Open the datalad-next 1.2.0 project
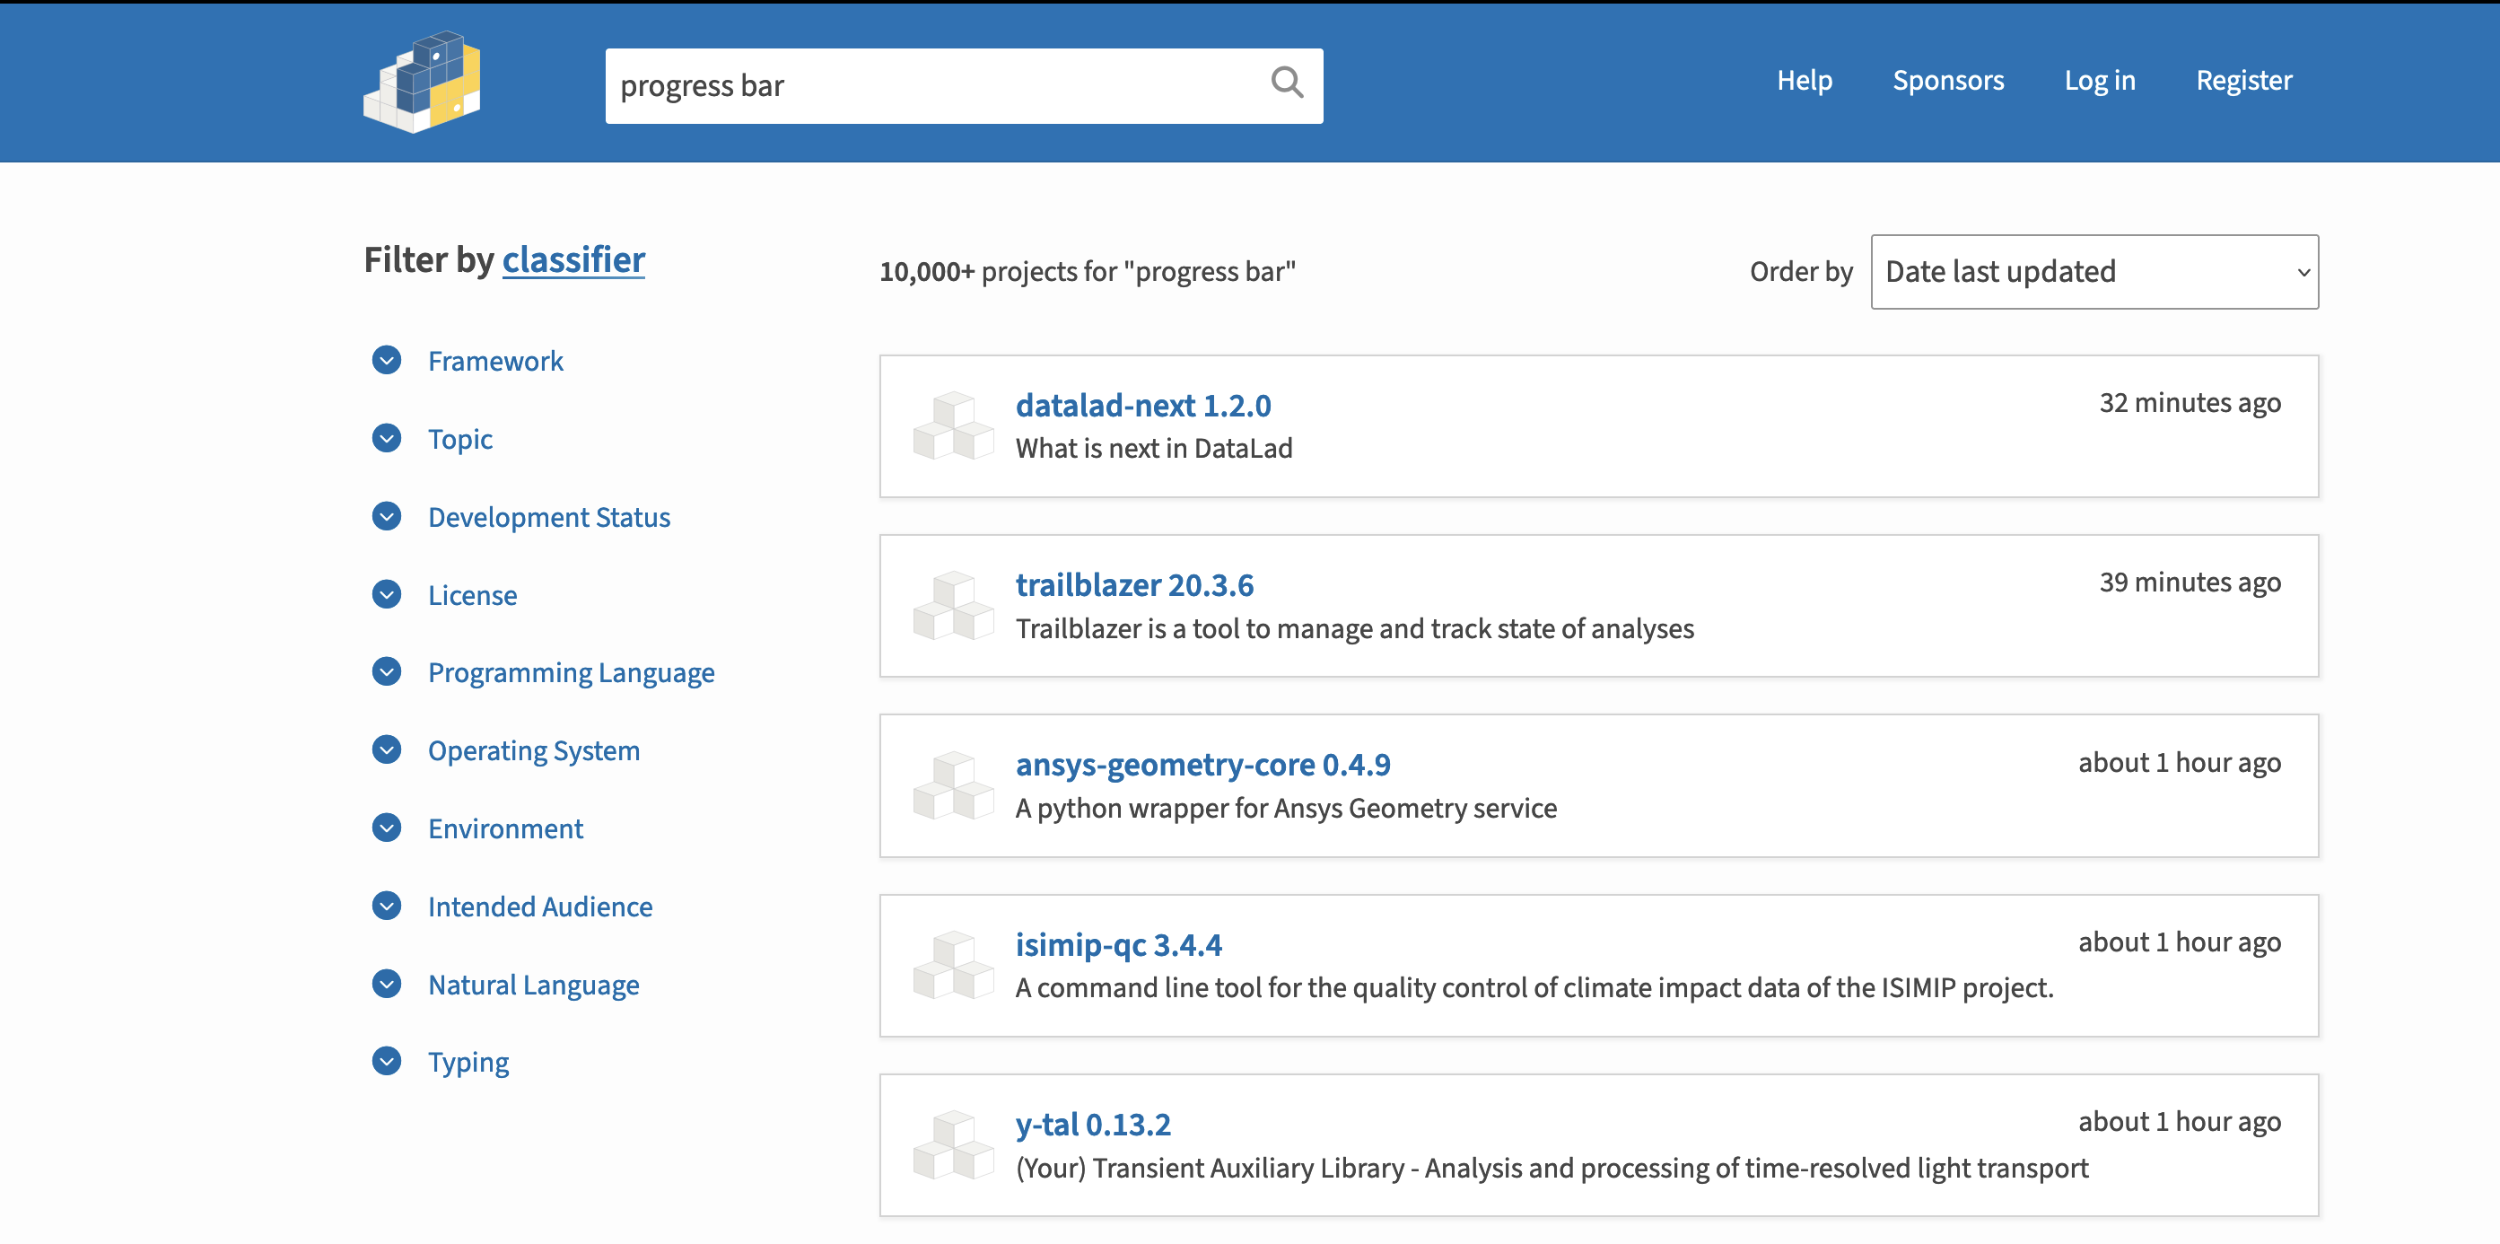This screenshot has height=1244, width=2500. [1143, 406]
